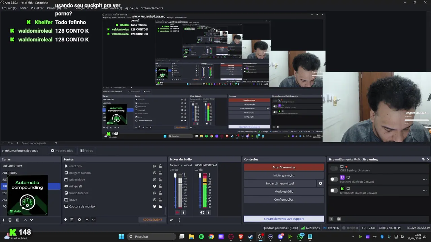Enable the OvelheraM Kick stream toggle
Viewport: 431px width, 242px height.
click(334, 190)
